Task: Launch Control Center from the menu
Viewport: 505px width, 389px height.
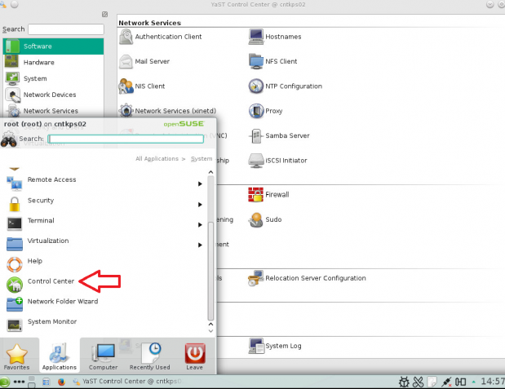Action: click(51, 281)
